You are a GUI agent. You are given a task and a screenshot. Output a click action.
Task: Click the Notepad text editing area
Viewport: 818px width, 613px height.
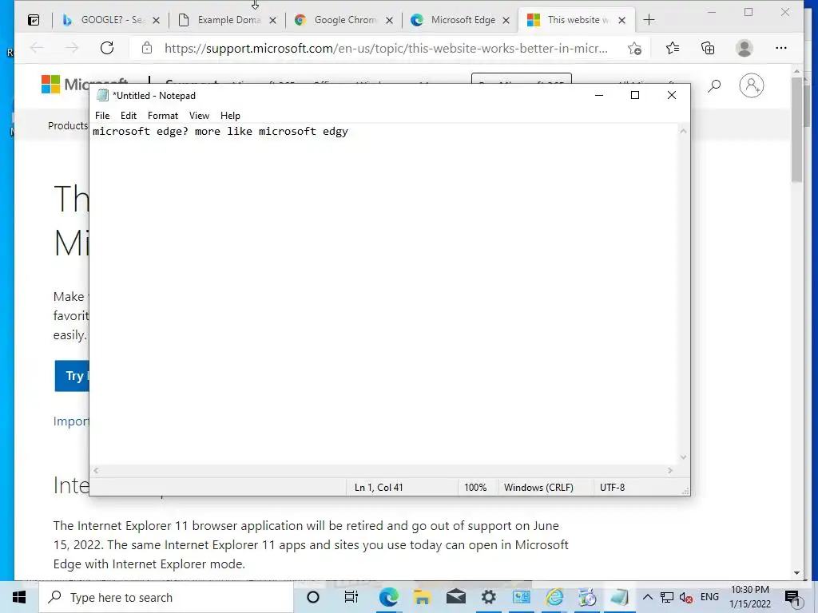click(x=384, y=295)
